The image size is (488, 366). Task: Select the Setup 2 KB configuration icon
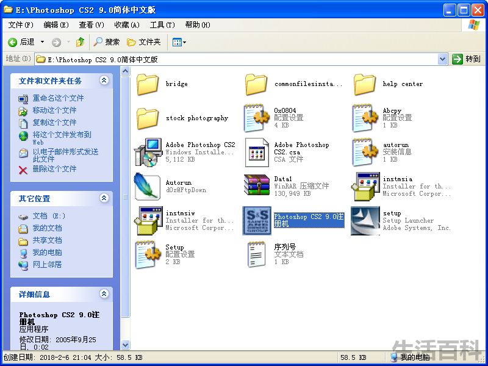[148, 254]
